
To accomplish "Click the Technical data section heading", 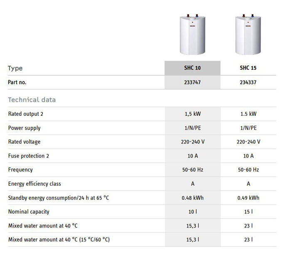I will (32, 100).
